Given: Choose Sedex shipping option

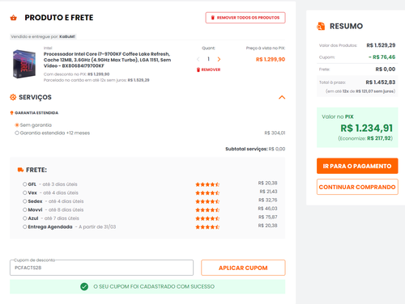Looking at the screenshot, I should click(25, 201).
